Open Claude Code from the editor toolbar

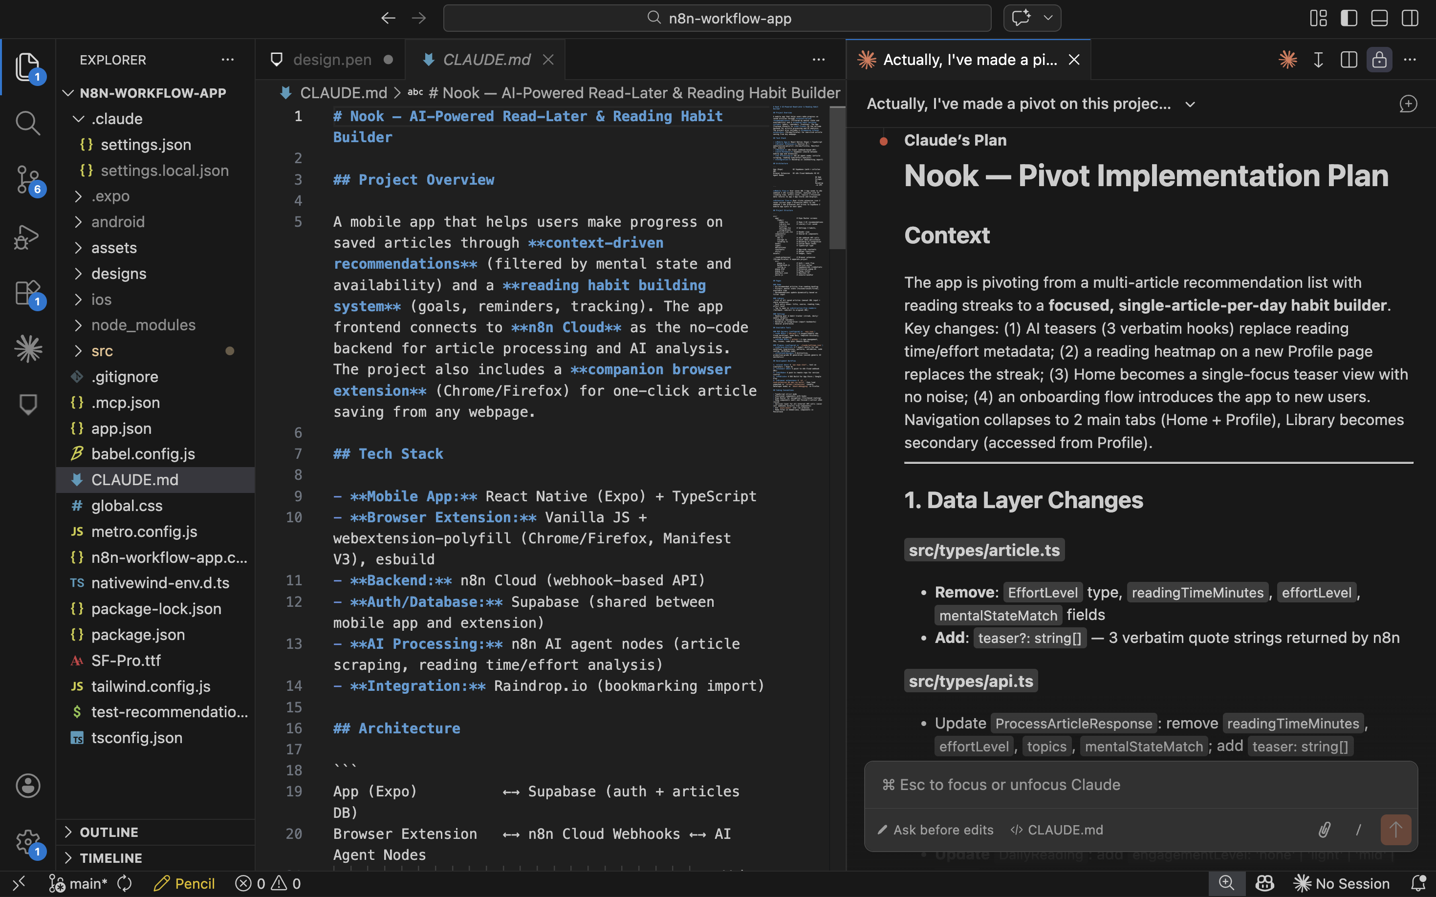pyautogui.click(x=1287, y=59)
